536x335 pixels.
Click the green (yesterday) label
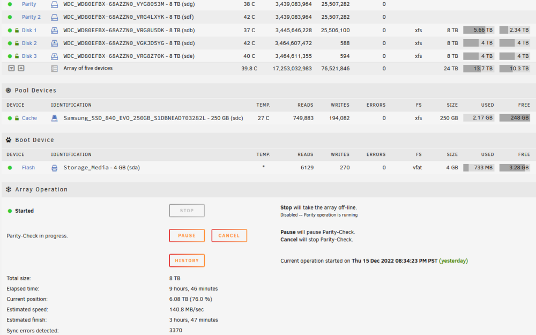point(453,261)
